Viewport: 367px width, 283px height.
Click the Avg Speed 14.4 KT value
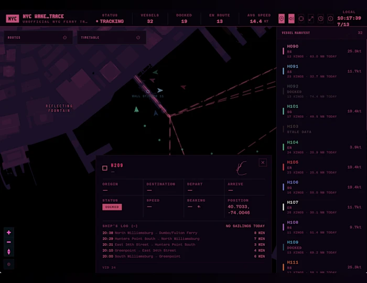tap(259, 21)
